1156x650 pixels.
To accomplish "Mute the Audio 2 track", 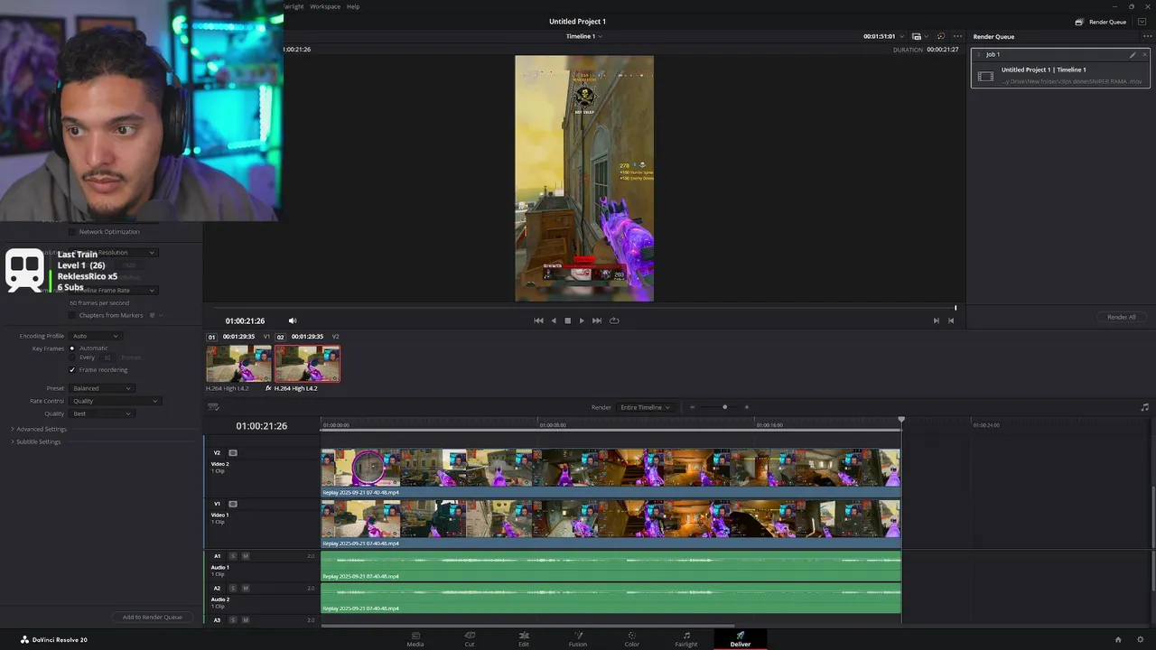I will point(245,588).
